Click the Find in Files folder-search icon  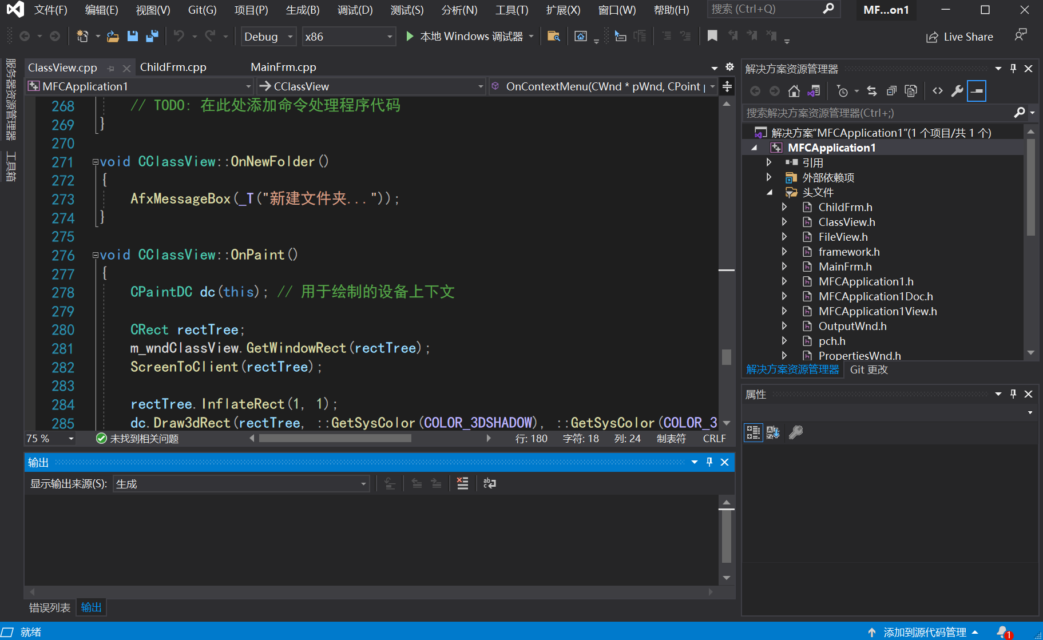click(x=553, y=37)
